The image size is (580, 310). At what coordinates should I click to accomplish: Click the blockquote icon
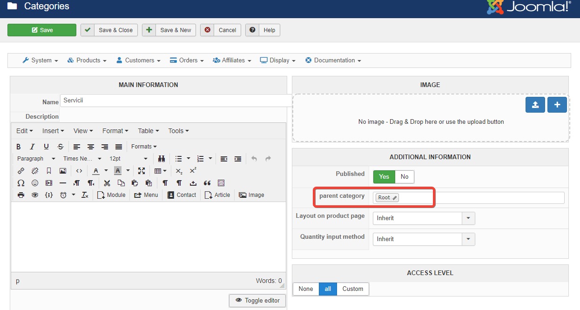pos(207,183)
